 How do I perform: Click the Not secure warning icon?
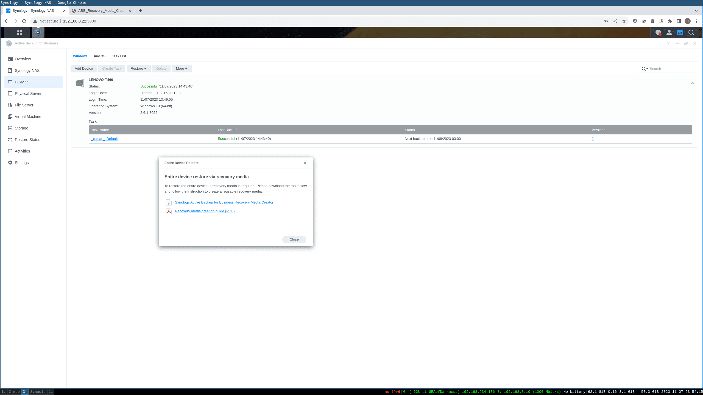point(35,21)
